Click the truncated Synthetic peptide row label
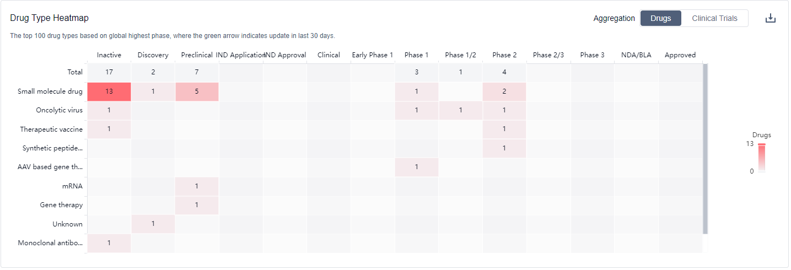The image size is (791, 270). point(52,148)
